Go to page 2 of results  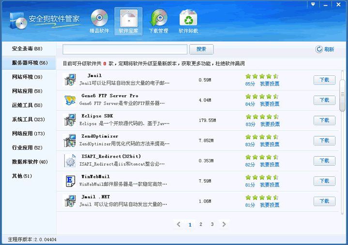coord(201,224)
